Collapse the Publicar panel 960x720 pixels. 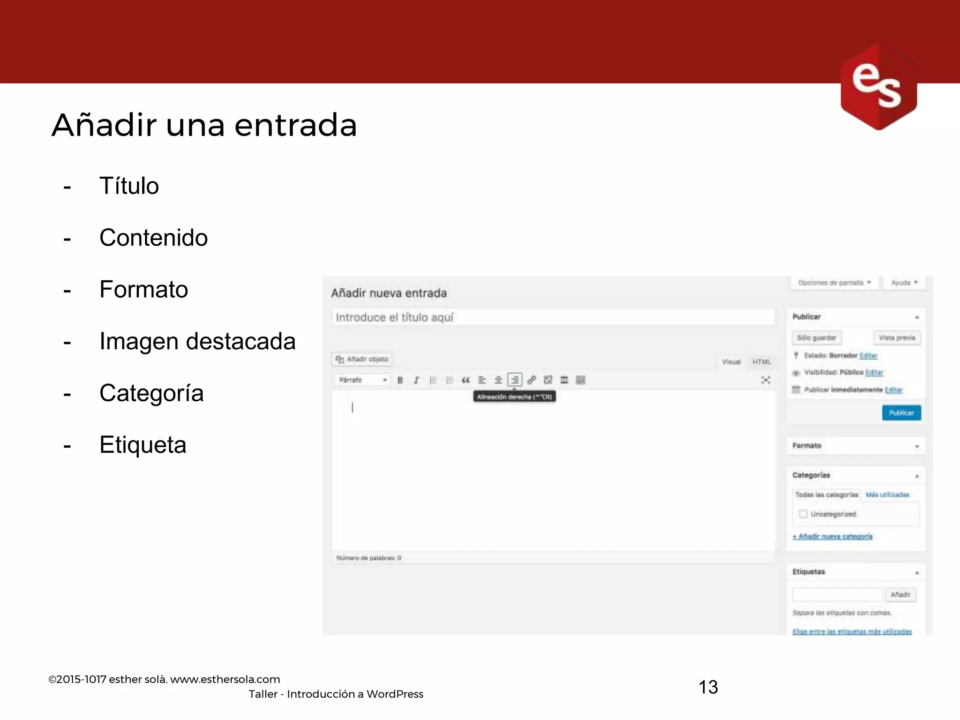pos(917,317)
